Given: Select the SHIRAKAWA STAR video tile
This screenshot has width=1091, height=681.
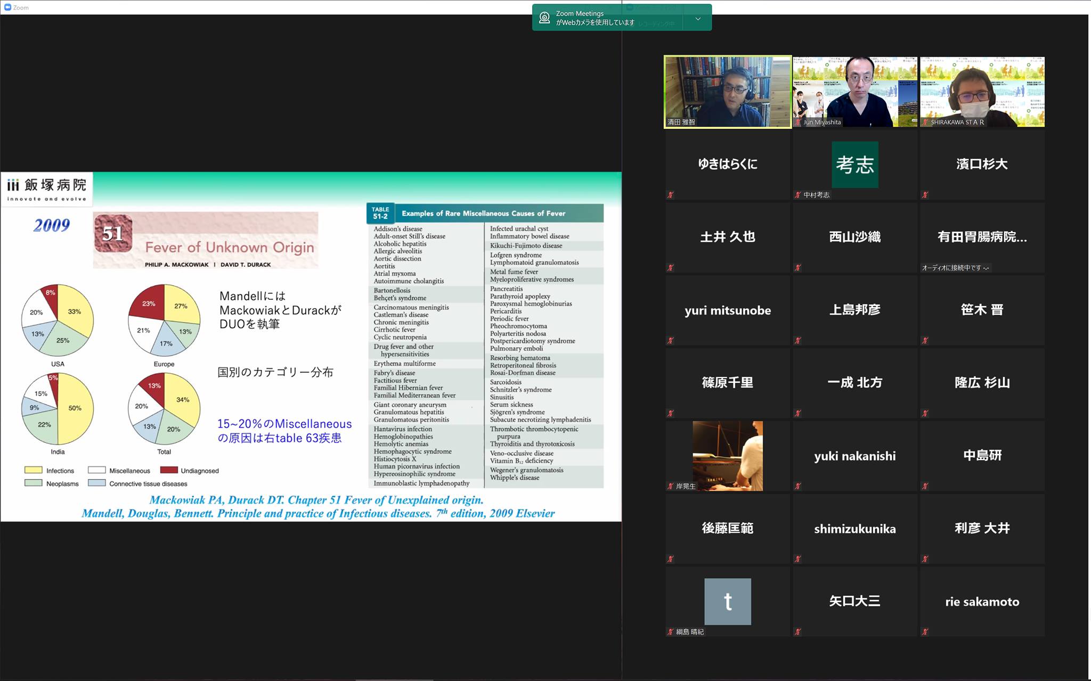Looking at the screenshot, I should click(x=982, y=92).
